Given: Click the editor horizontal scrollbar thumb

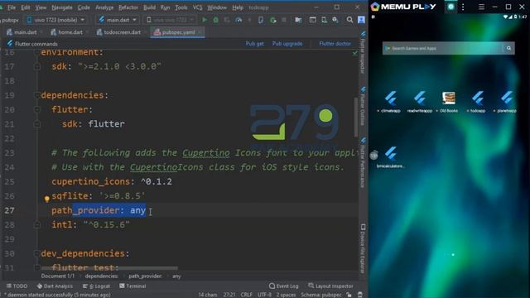Looking at the screenshot, I should 110,268.
